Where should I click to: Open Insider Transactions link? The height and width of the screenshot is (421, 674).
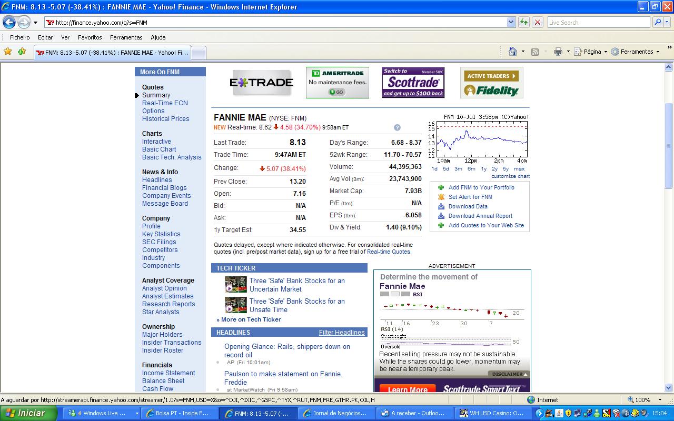point(172,343)
